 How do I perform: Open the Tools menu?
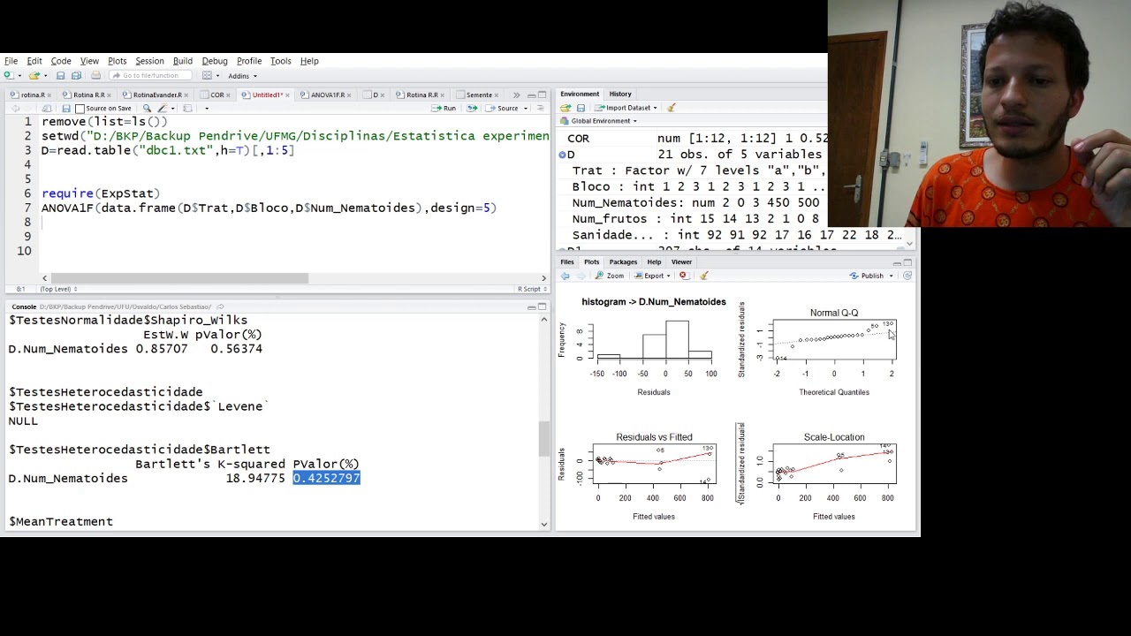pyautogui.click(x=281, y=61)
